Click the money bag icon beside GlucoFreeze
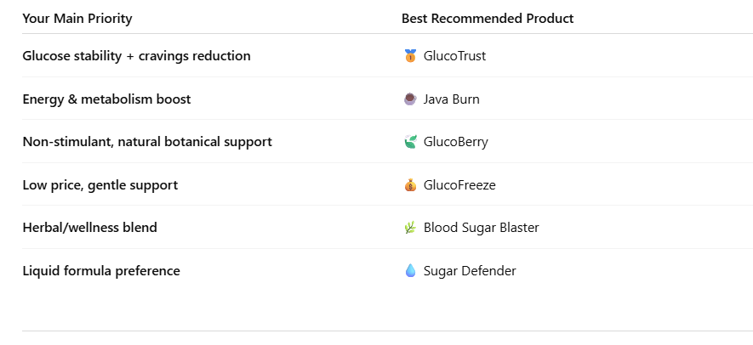The height and width of the screenshot is (345, 753). [410, 185]
